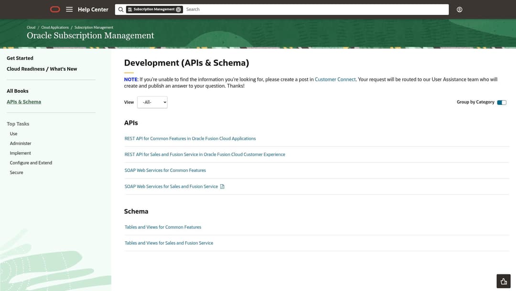Screen dimensions: 516x291
Task: Open the Secure top task
Action: (x=16, y=173)
